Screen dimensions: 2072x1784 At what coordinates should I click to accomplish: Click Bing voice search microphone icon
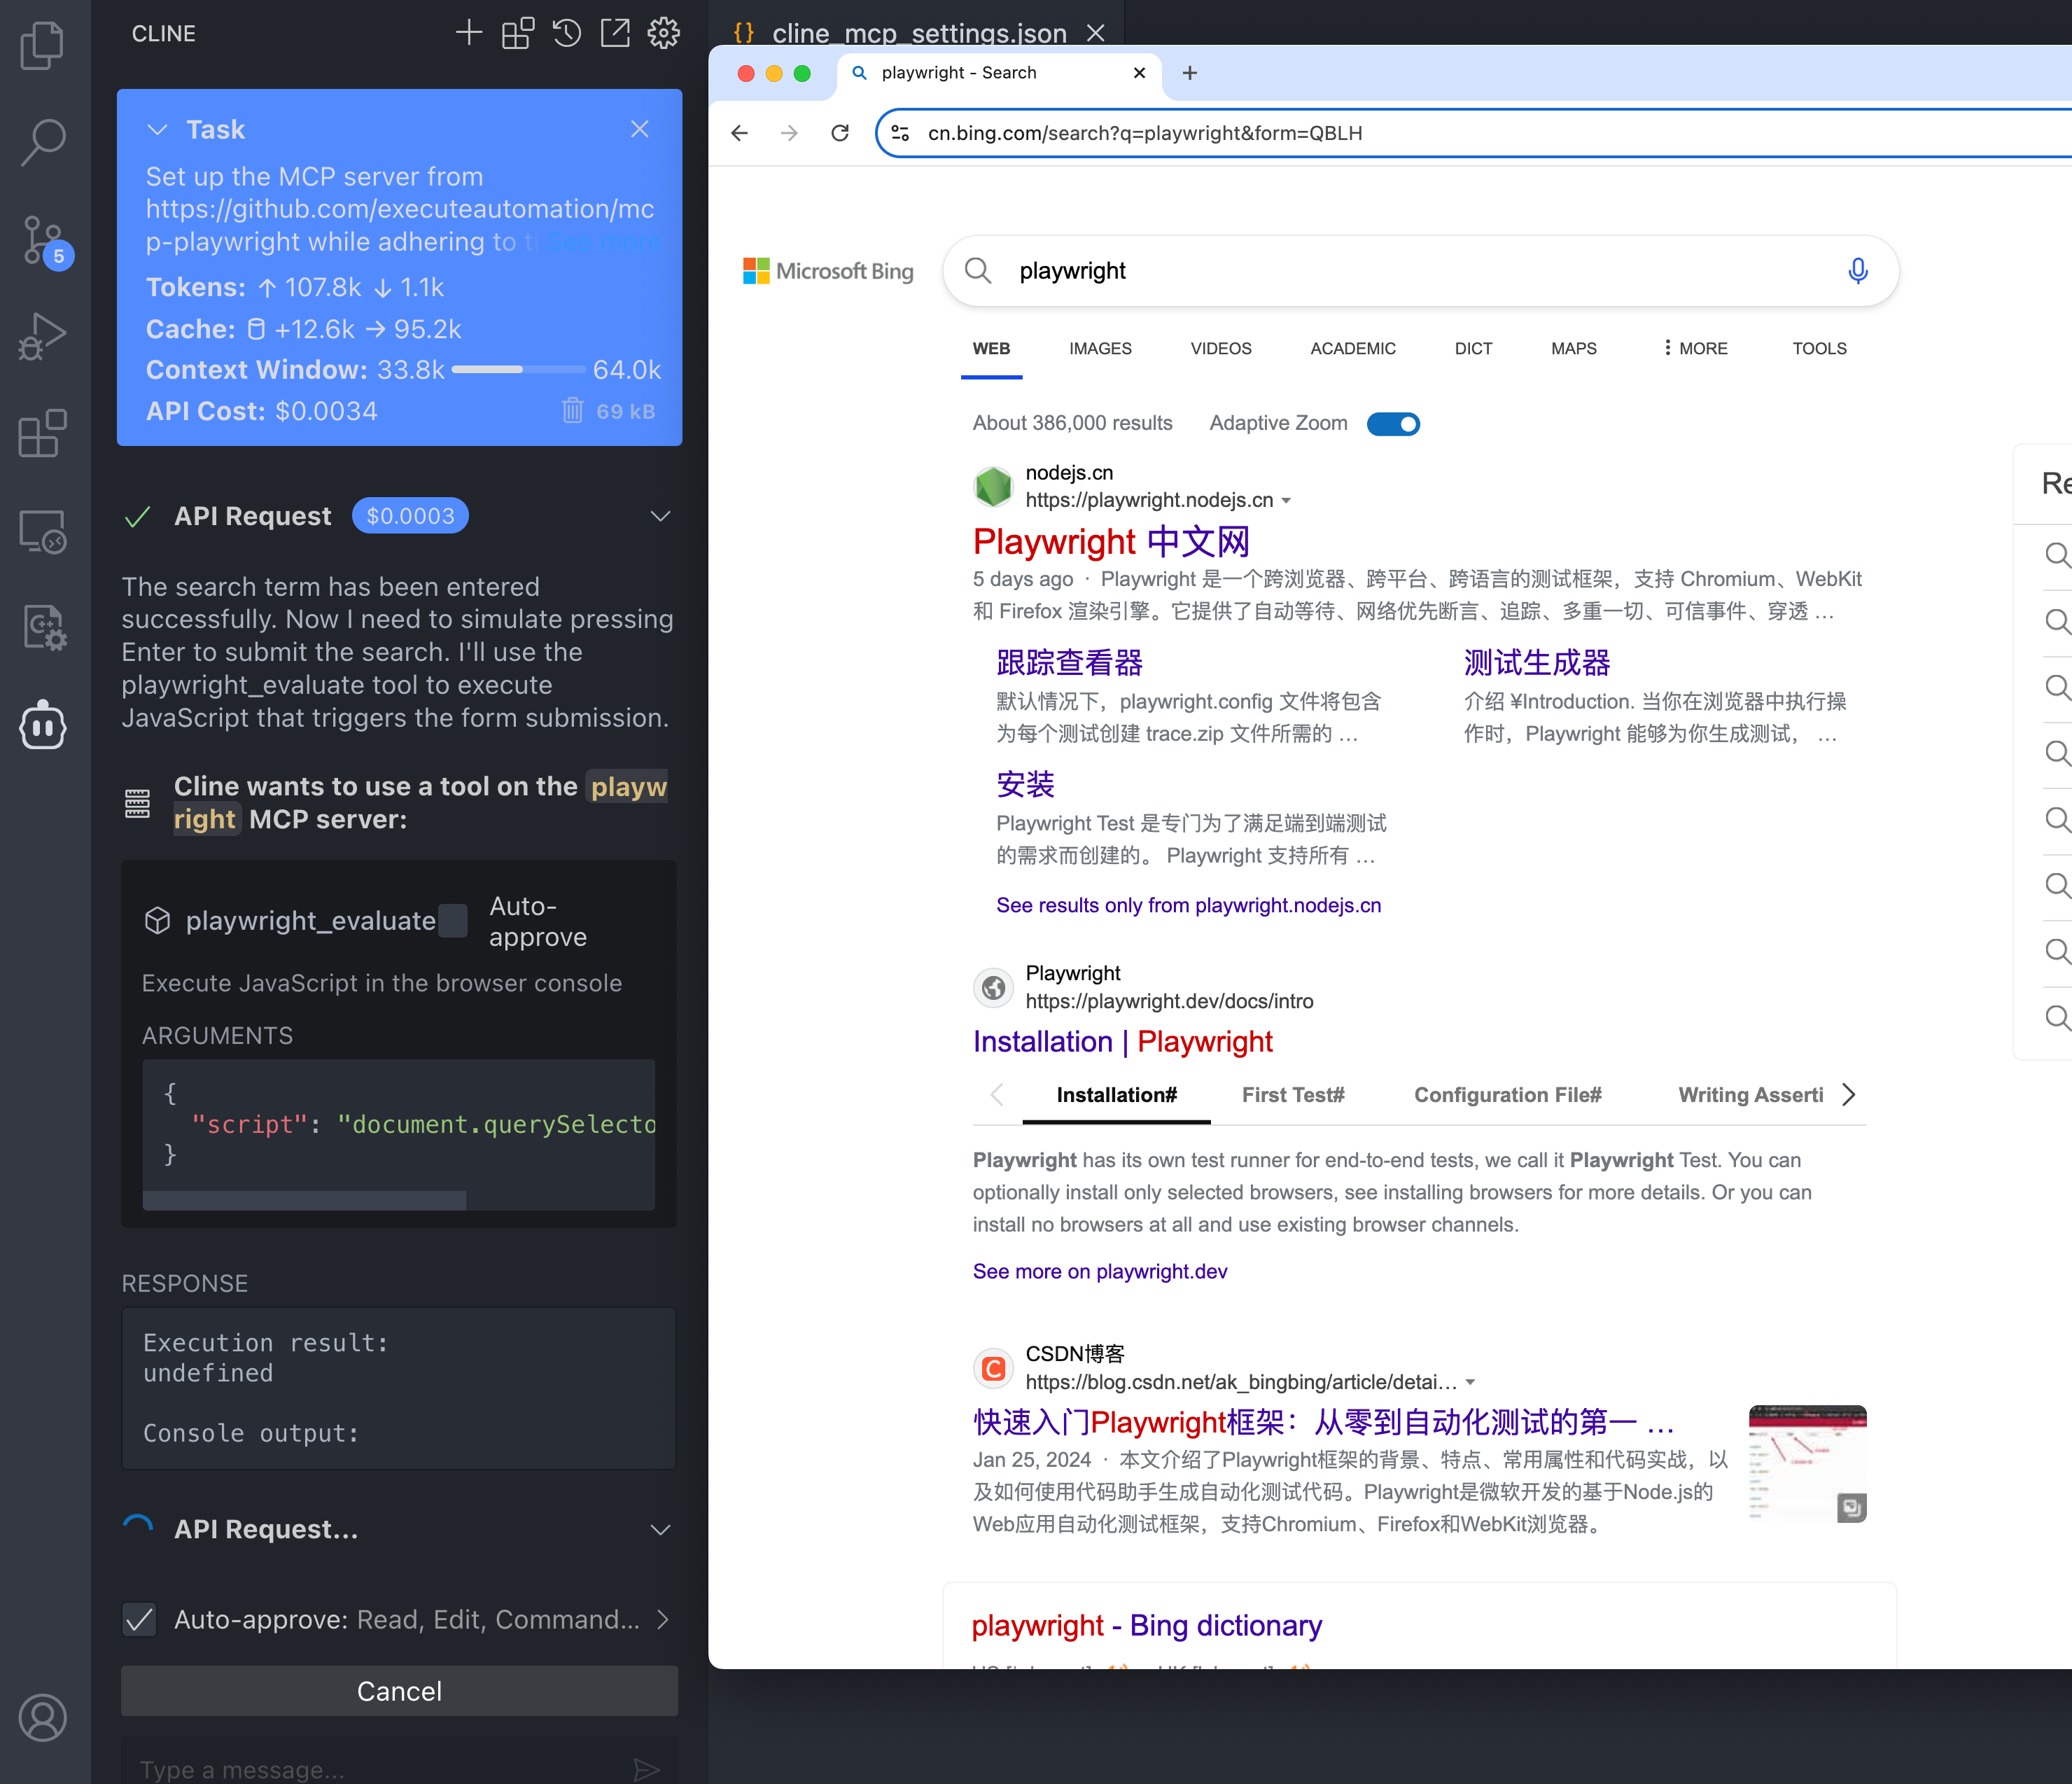coord(1857,271)
